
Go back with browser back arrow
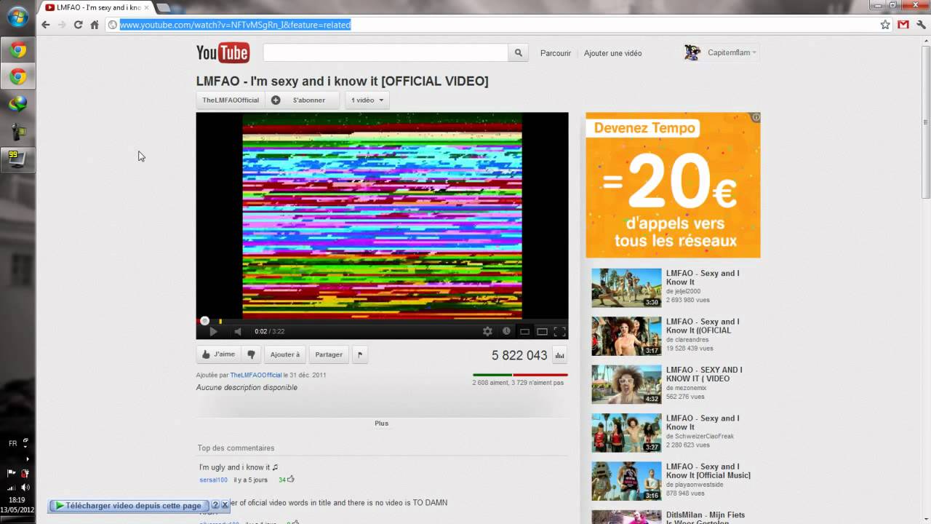coord(46,25)
